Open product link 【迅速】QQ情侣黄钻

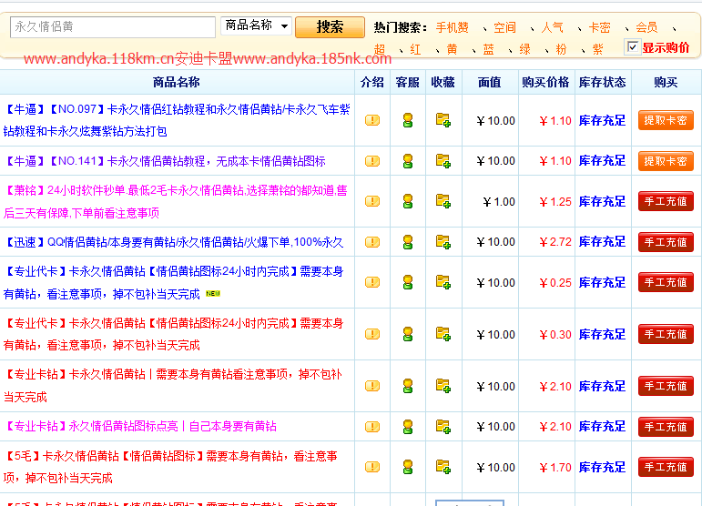(174, 242)
